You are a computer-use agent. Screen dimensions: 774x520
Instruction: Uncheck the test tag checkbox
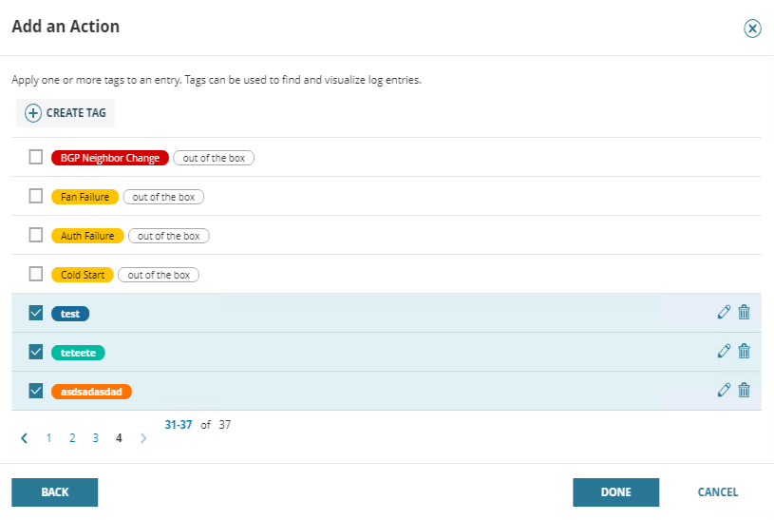[36, 313]
